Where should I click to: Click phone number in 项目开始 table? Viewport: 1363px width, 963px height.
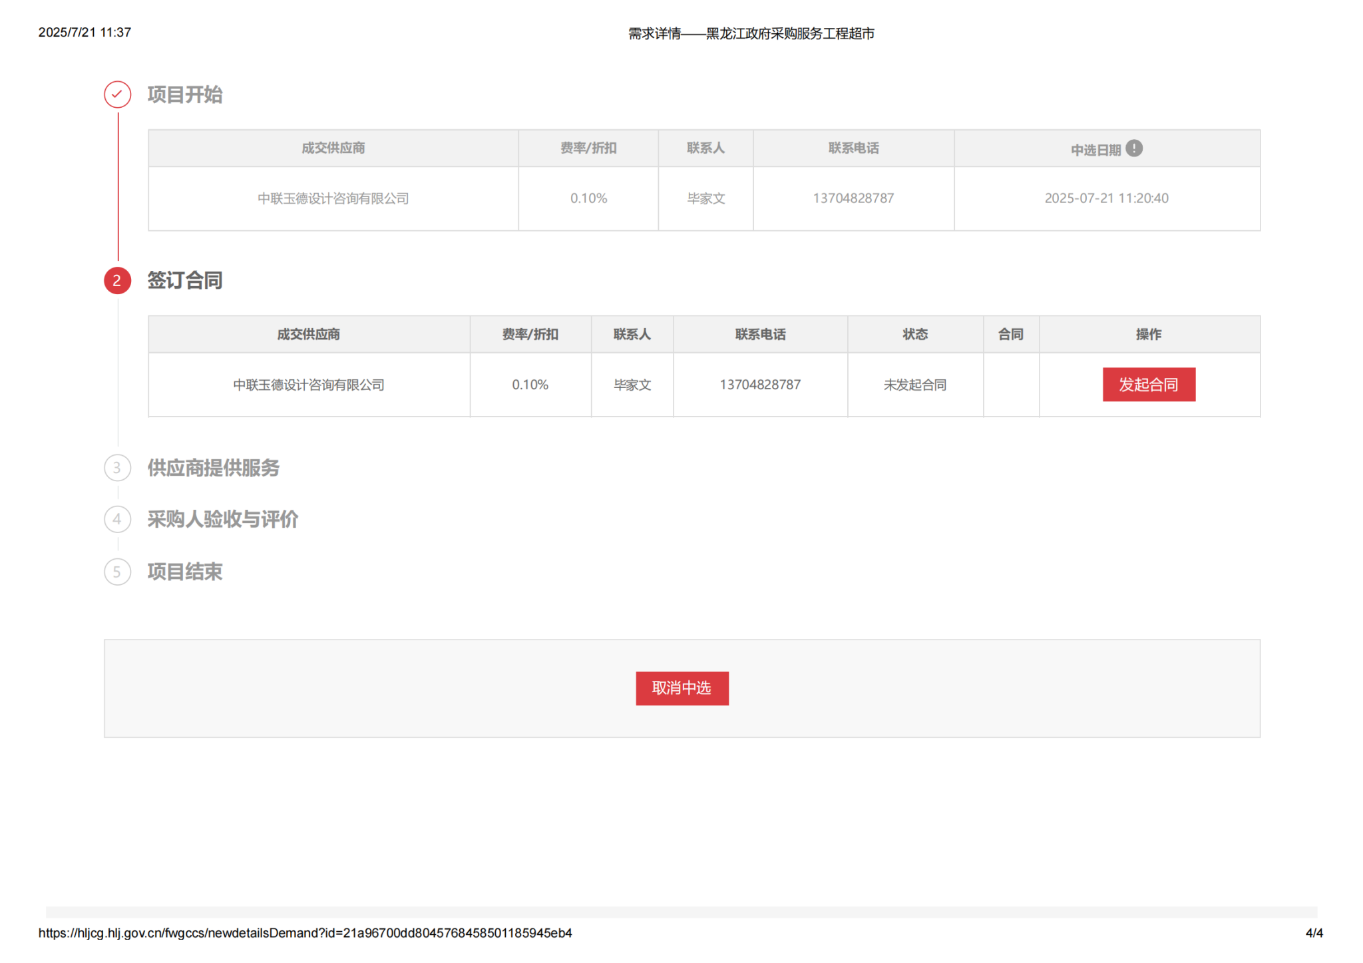click(853, 198)
